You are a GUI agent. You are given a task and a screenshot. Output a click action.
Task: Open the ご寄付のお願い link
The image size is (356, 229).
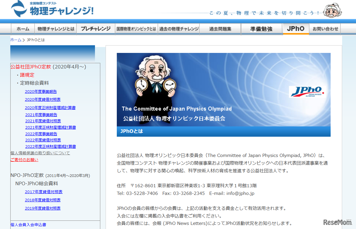tap(24, 160)
